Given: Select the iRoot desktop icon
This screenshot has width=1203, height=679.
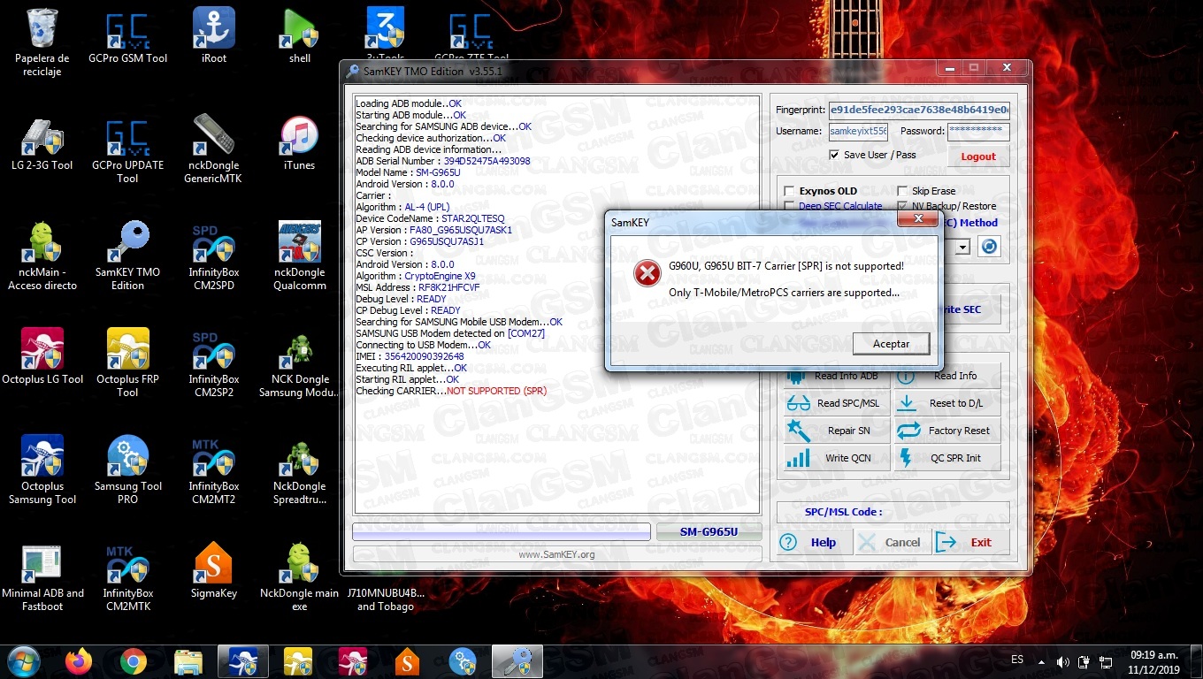Looking at the screenshot, I should click(214, 36).
